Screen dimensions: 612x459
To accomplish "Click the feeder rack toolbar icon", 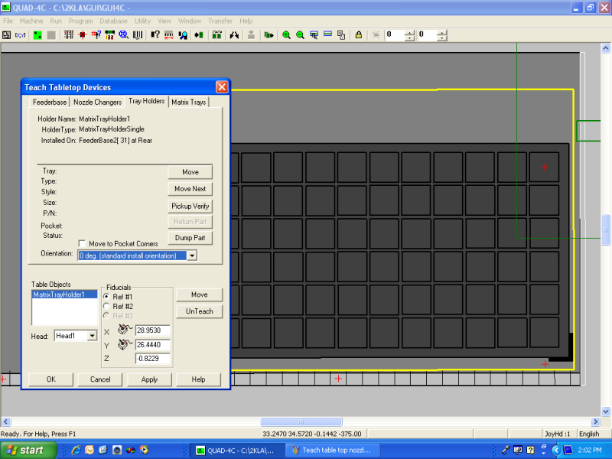I will click(x=69, y=35).
